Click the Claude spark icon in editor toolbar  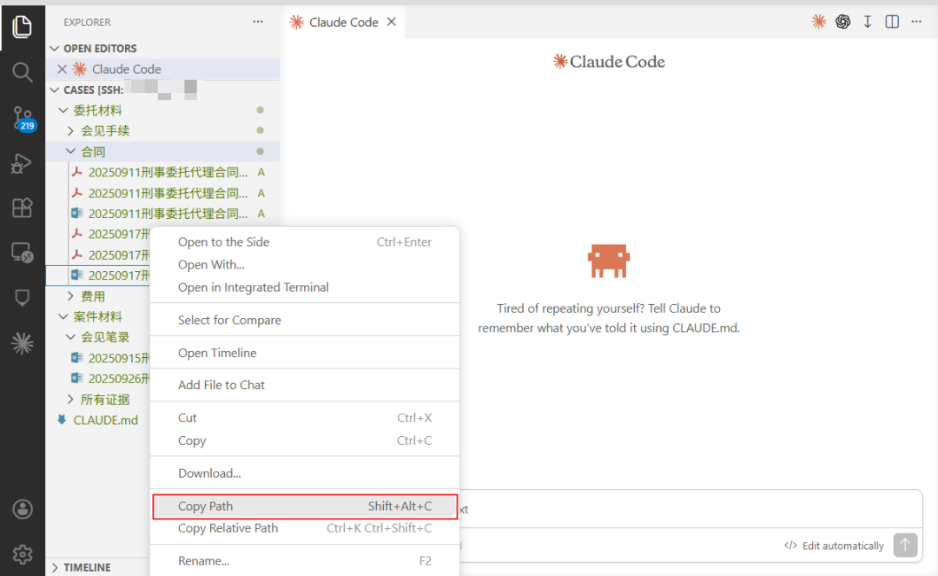pyautogui.click(x=818, y=22)
